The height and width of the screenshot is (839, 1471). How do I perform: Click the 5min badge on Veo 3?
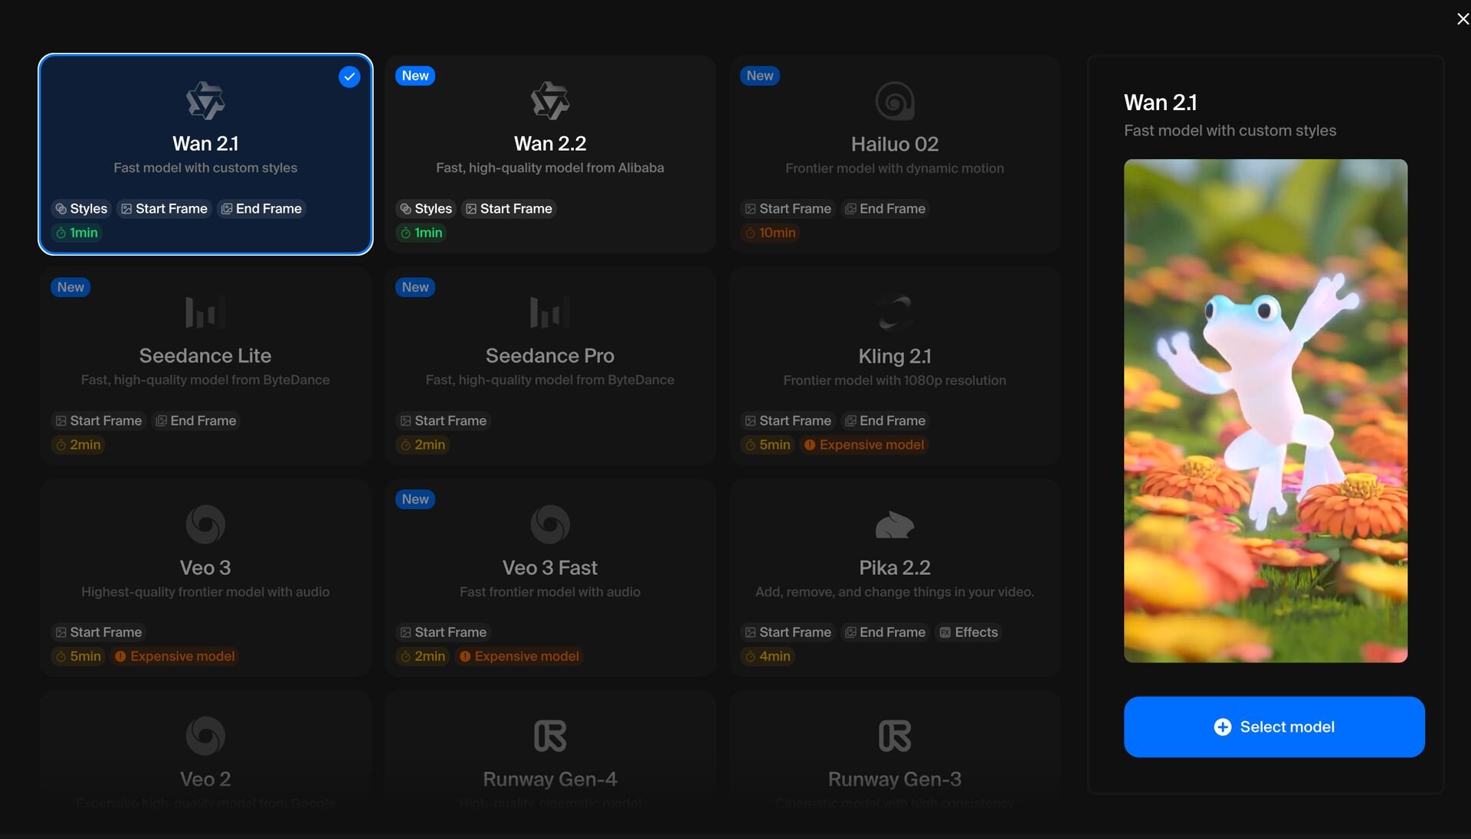coord(77,656)
